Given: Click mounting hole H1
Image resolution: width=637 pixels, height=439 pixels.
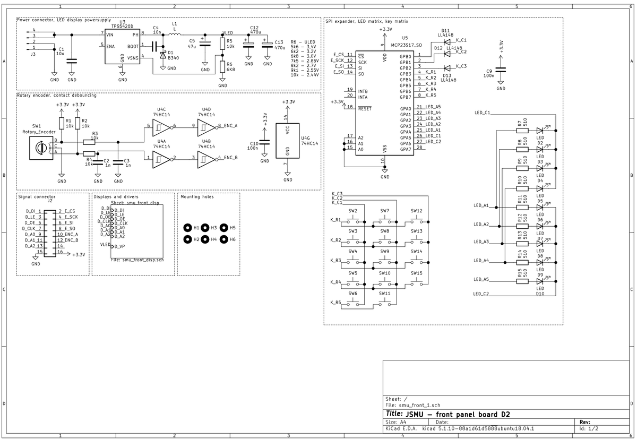Looking at the screenshot, I should click(187, 228).
